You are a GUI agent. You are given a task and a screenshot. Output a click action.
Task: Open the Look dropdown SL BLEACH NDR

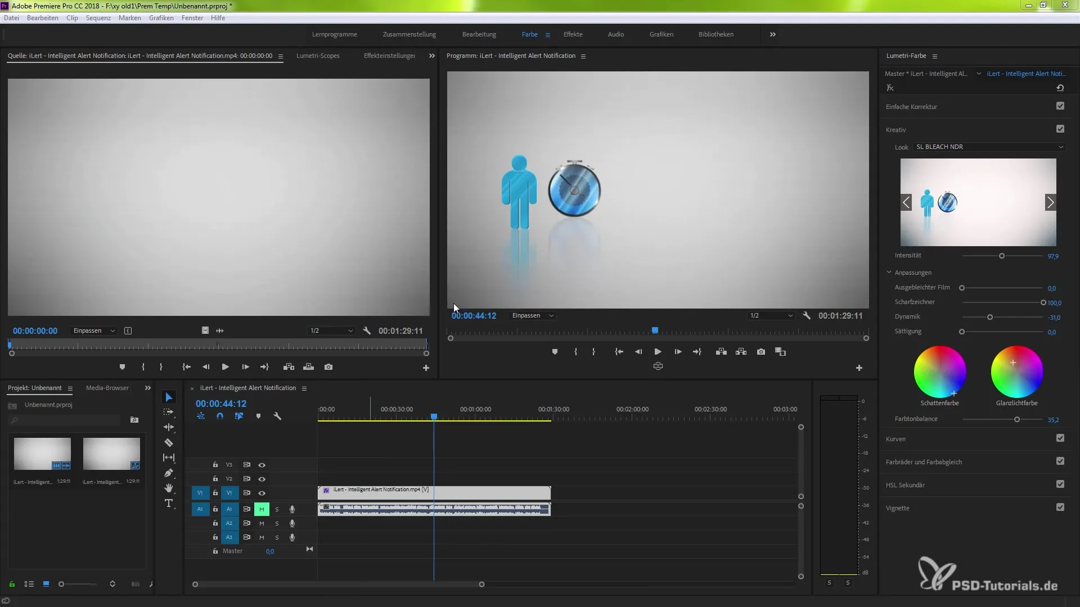click(989, 147)
